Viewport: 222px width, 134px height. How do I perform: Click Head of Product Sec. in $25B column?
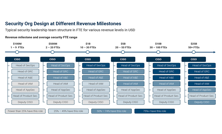coord(202,96)
